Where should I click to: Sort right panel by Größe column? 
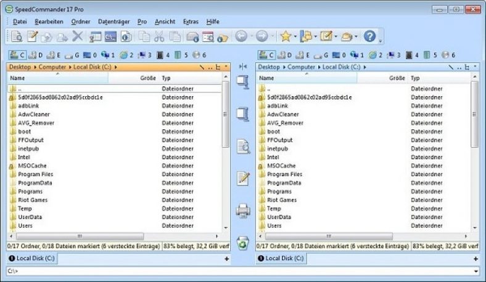[x=382, y=78]
